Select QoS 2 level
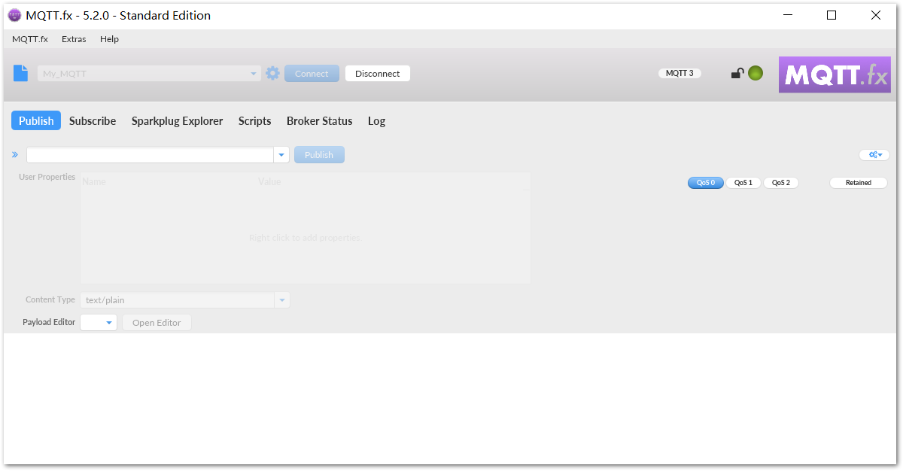The image size is (903, 471). [x=781, y=183]
